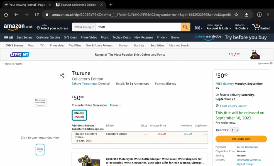Open Prime Video in the dark navigation bar
Viewport: 274px width, 166px height.
pos(89,37)
